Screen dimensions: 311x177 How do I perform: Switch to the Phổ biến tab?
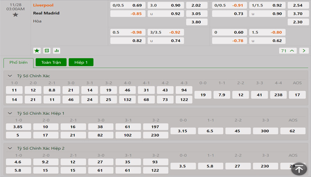tap(18, 62)
